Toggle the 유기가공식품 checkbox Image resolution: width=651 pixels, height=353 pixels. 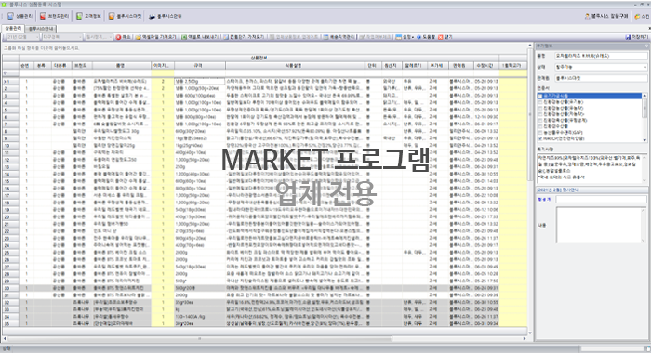pos(539,96)
